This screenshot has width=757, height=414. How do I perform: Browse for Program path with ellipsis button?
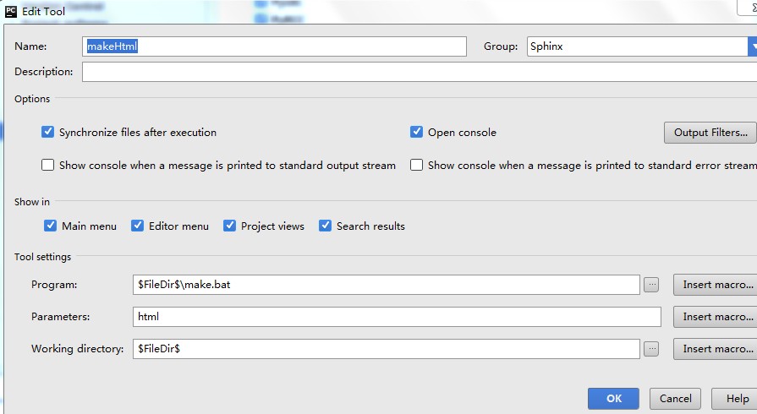[x=650, y=285]
